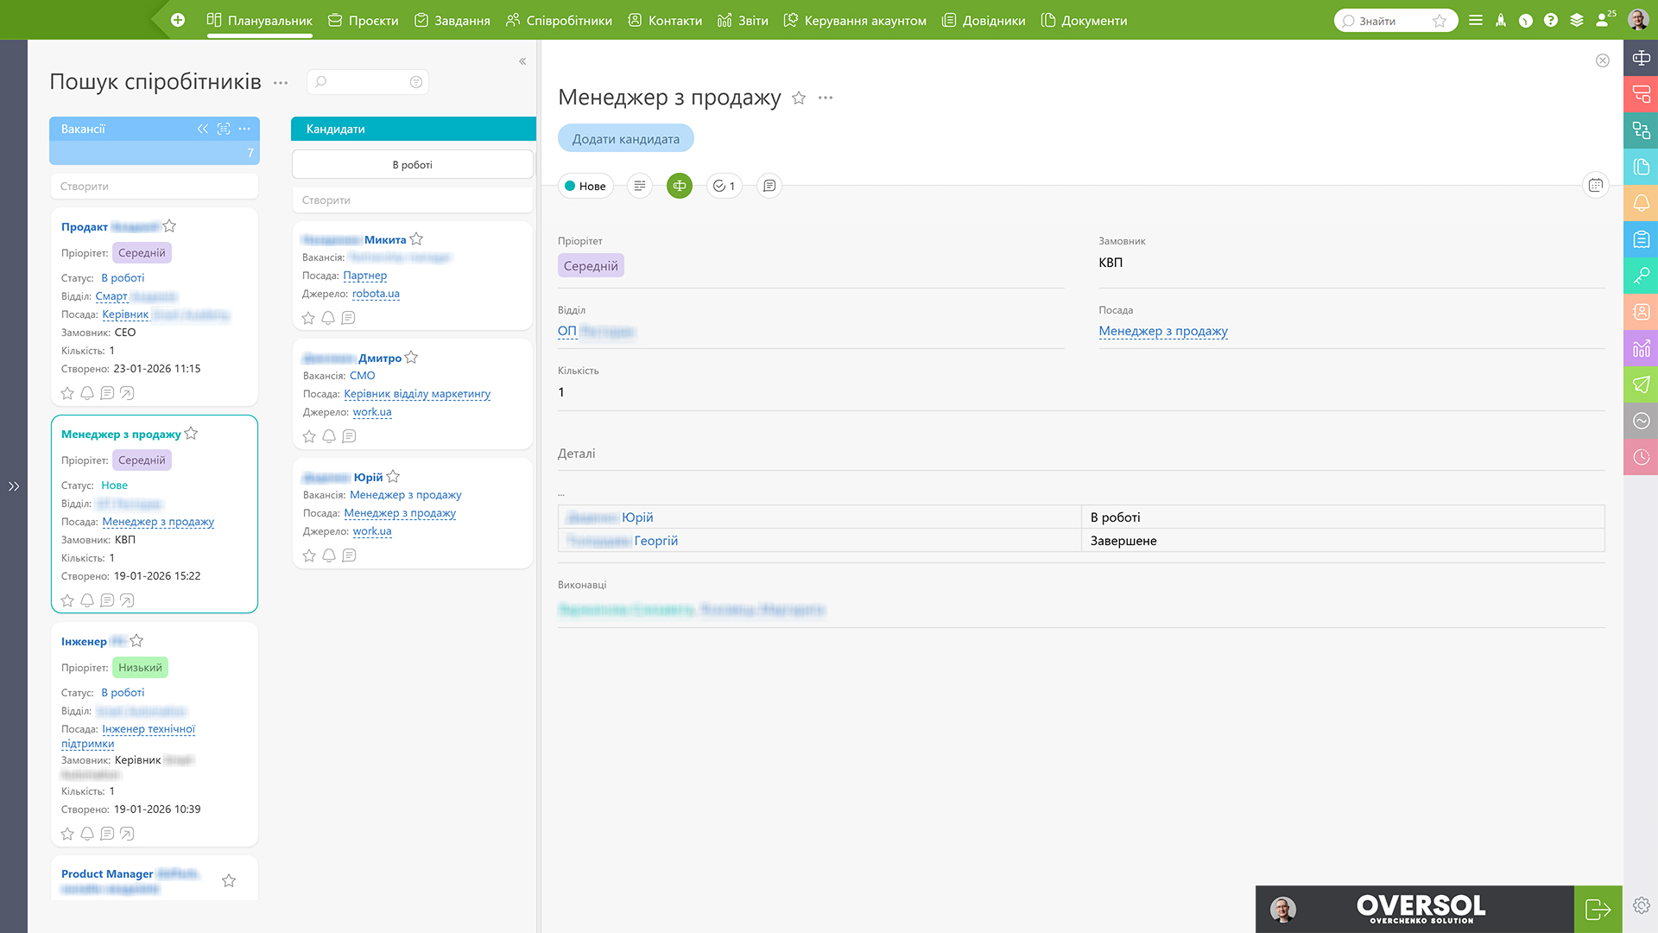Click the layers stack icon in top bar

[x=1577, y=20]
